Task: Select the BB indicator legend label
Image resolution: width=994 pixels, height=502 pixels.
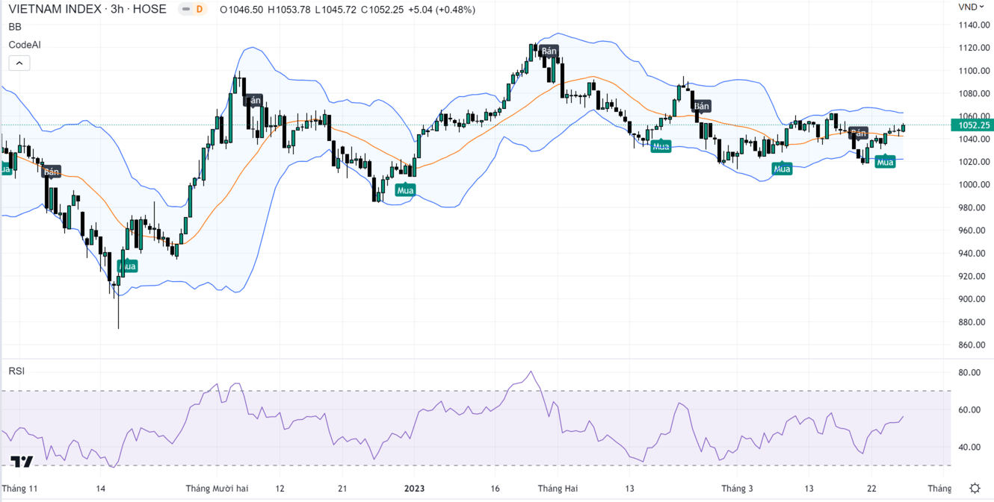Action: (15, 27)
